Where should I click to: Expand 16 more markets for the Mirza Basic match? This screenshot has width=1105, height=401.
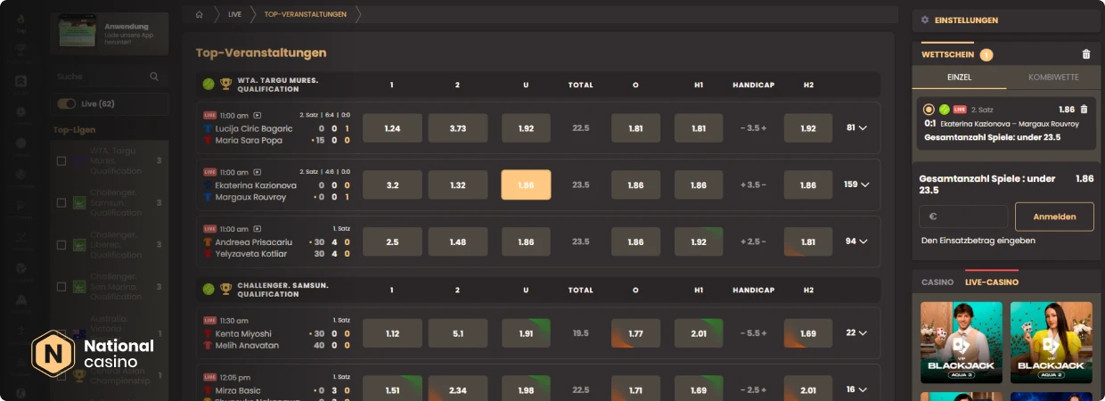857,389
